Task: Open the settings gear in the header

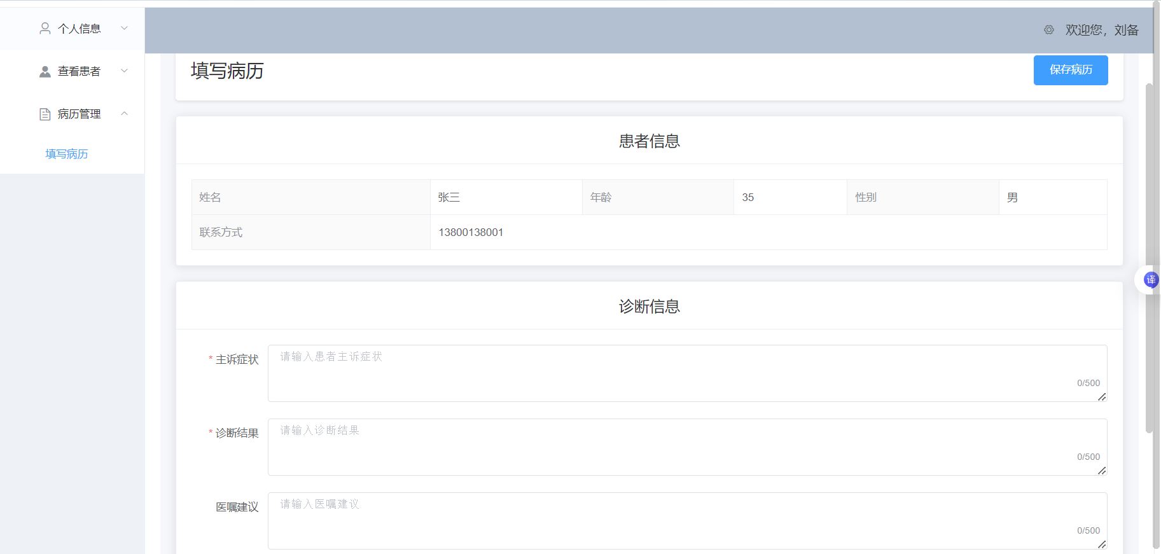Action: point(1049,30)
